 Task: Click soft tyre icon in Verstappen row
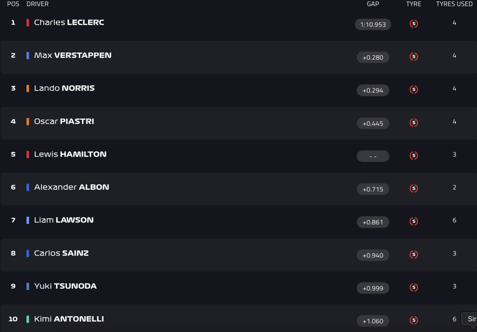coord(414,56)
